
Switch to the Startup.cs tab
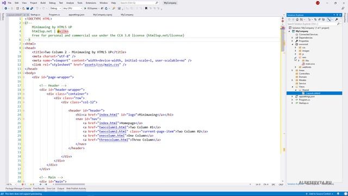[35, 15]
